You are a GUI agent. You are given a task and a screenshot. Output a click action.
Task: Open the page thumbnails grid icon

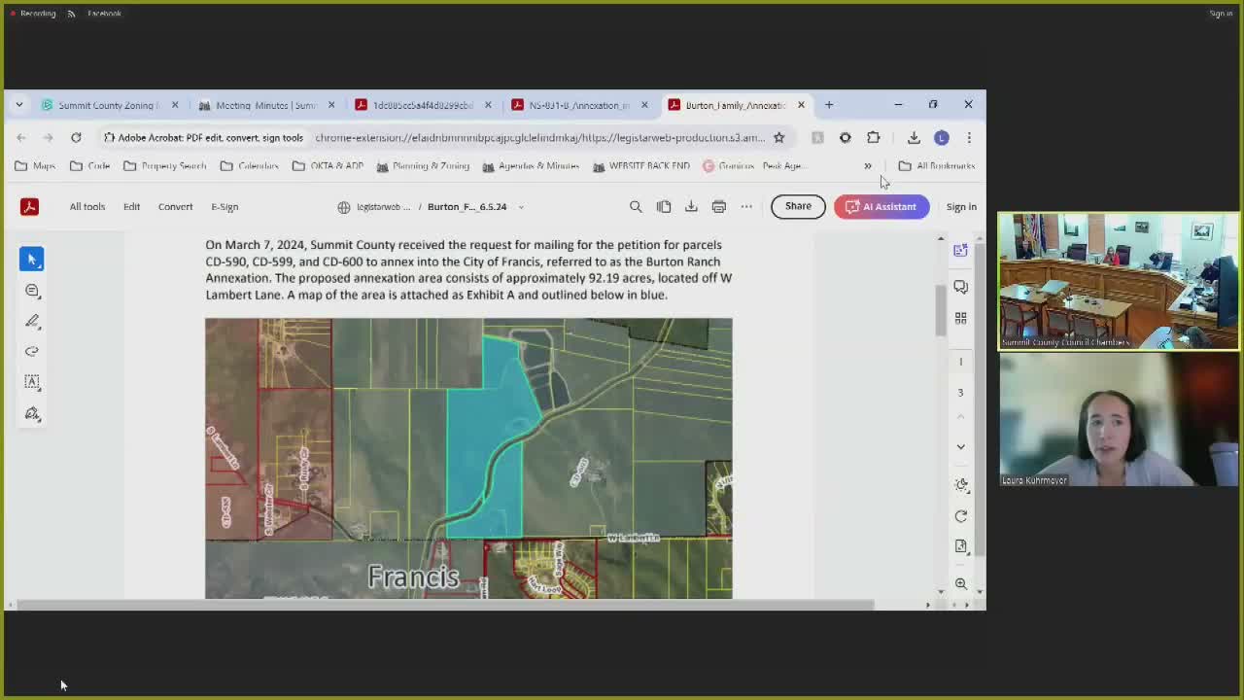coord(960,318)
